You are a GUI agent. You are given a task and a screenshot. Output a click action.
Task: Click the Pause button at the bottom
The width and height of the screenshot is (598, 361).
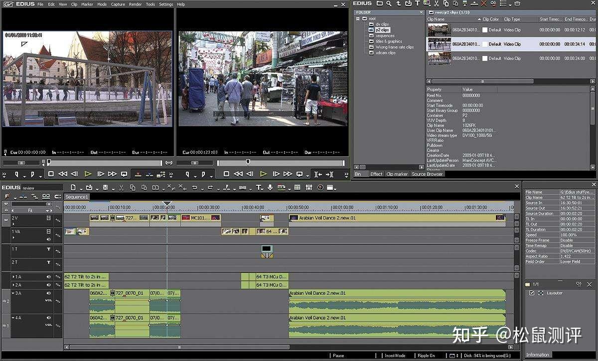[339, 356]
